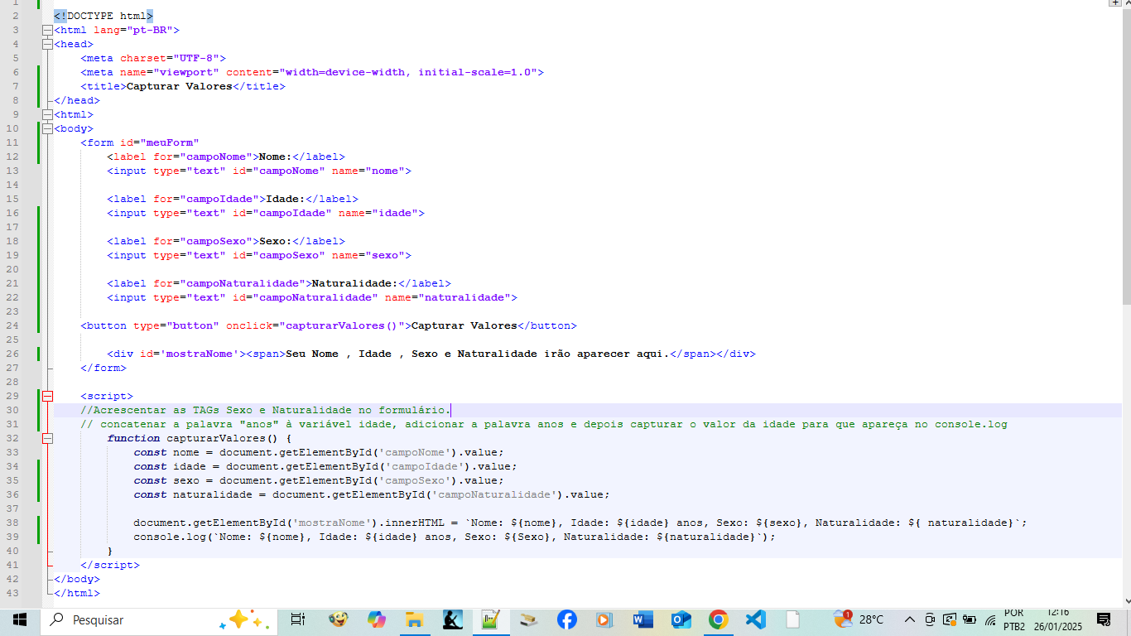This screenshot has height=636, width=1131.
Task: Open Visual Studio Code from taskbar
Action: [x=755, y=619]
